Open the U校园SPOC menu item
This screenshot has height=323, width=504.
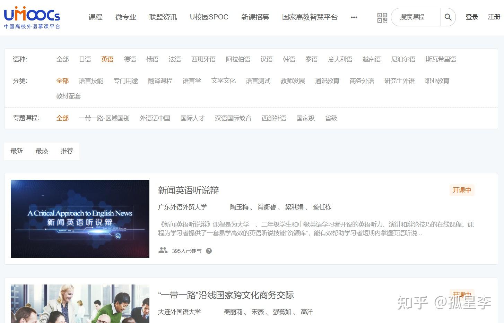point(209,17)
